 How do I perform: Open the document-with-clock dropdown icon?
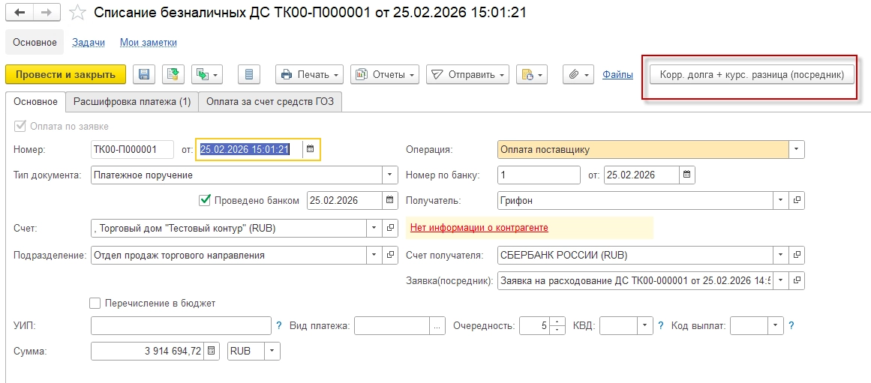tap(532, 74)
